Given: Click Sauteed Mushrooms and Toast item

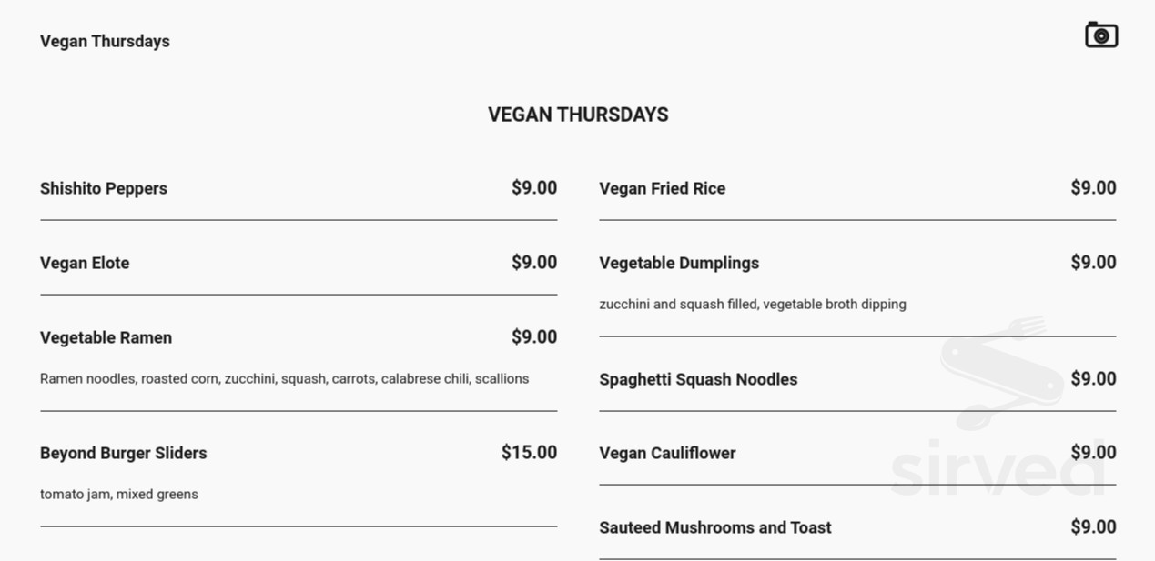Looking at the screenshot, I should 715,527.
